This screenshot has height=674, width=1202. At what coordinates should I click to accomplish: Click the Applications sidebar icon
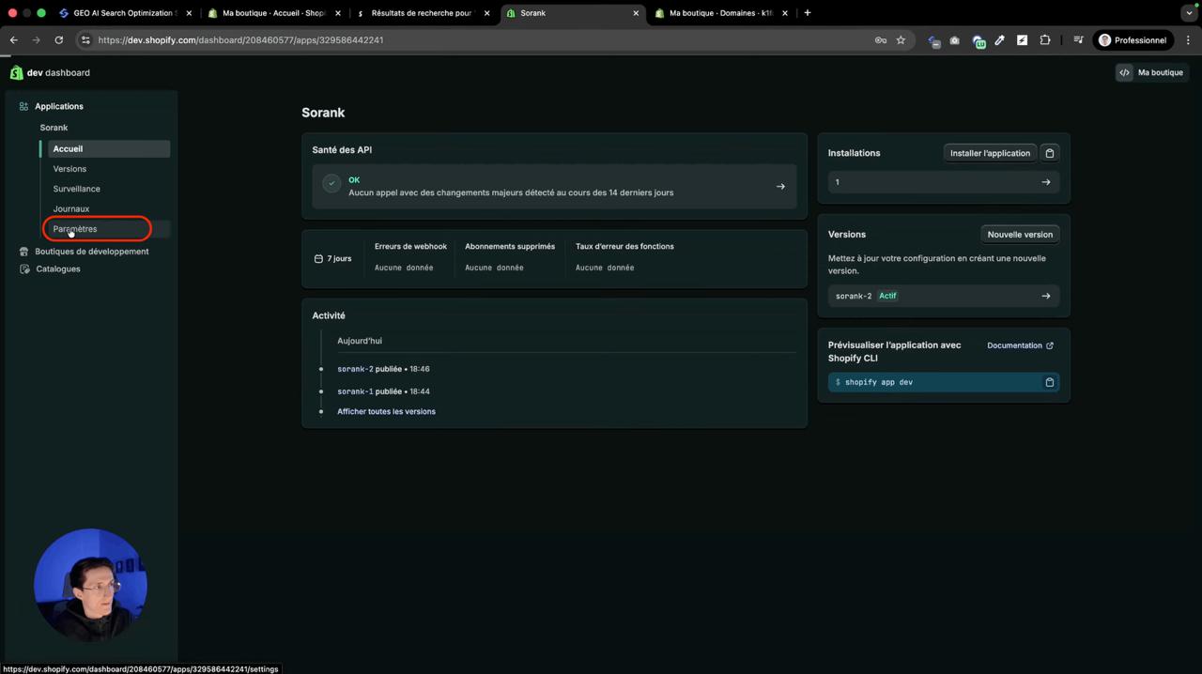tap(23, 106)
